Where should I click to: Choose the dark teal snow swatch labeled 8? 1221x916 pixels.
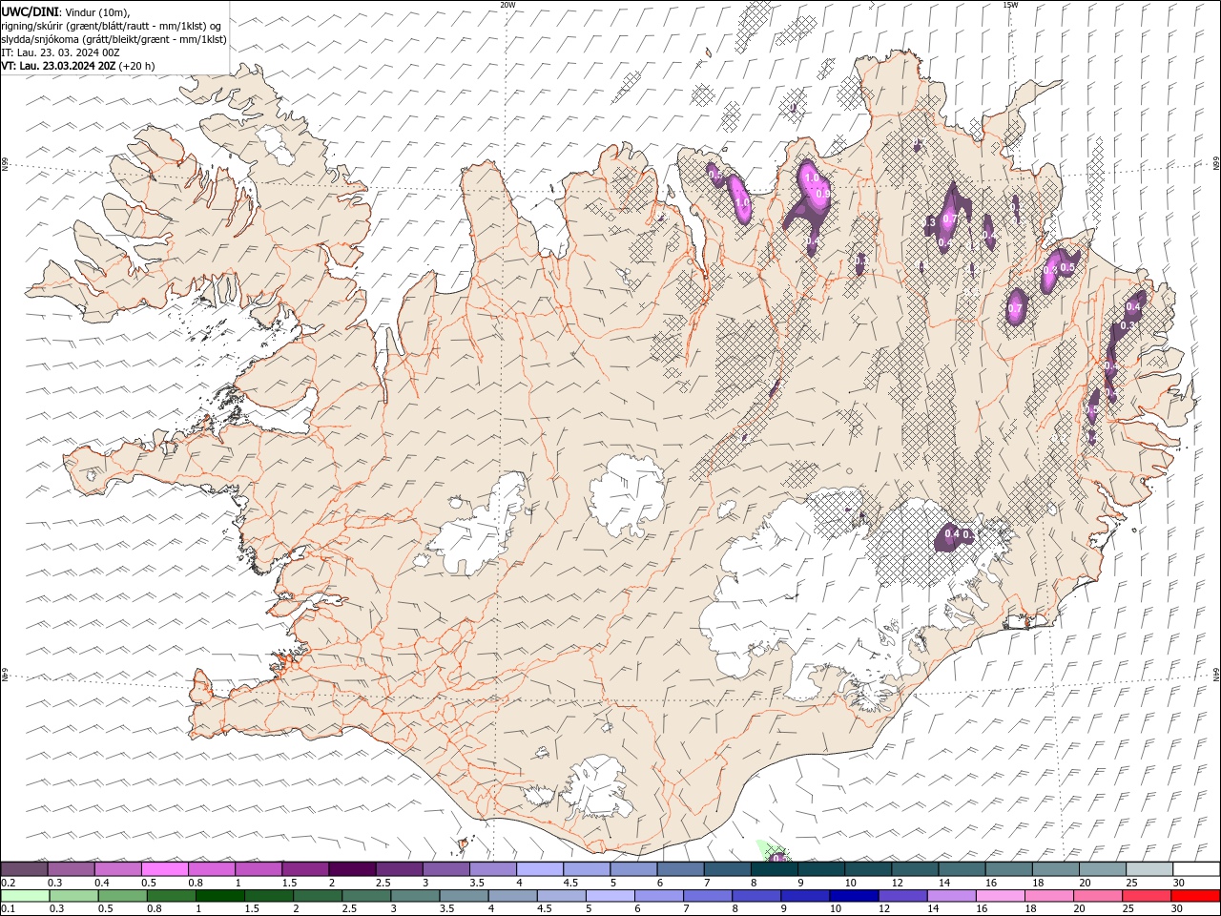[774, 868]
